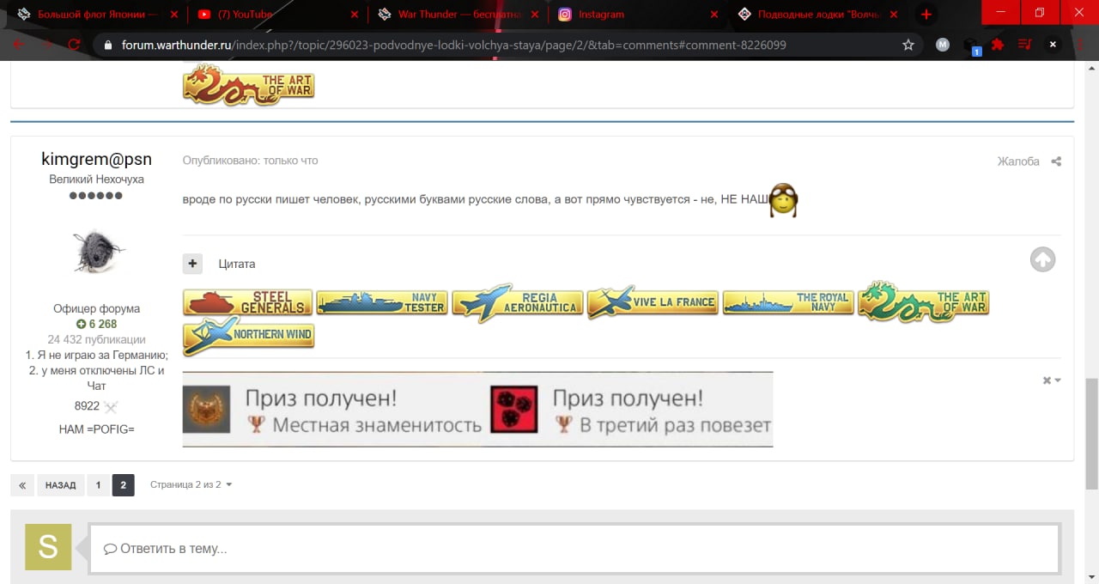This screenshot has width=1099, height=584.
Task: Close the YouTube tab
Action: [355, 15]
